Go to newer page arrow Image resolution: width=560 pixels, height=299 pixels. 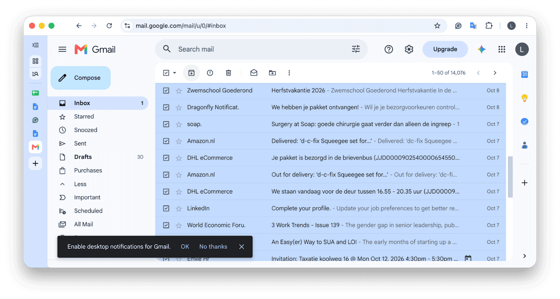pyautogui.click(x=478, y=73)
